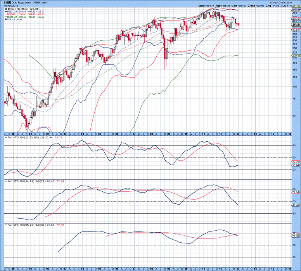Click year 08 on the bottom time axis
This screenshot has width=301, height=271.
pyautogui.click(x=152, y=268)
